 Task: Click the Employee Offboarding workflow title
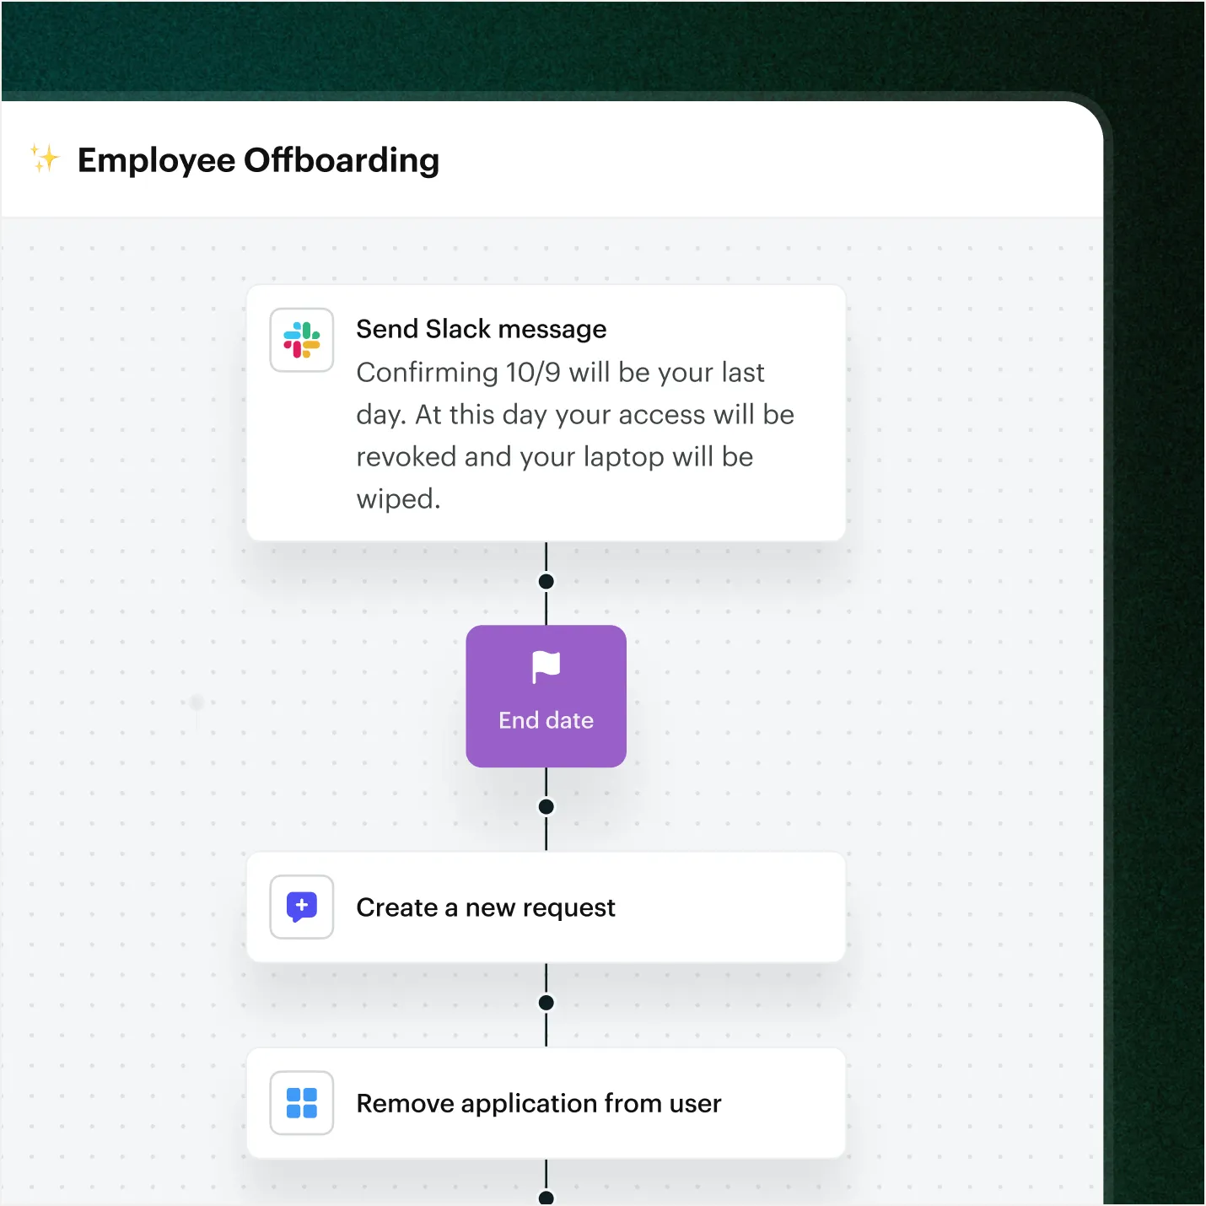coord(258,160)
